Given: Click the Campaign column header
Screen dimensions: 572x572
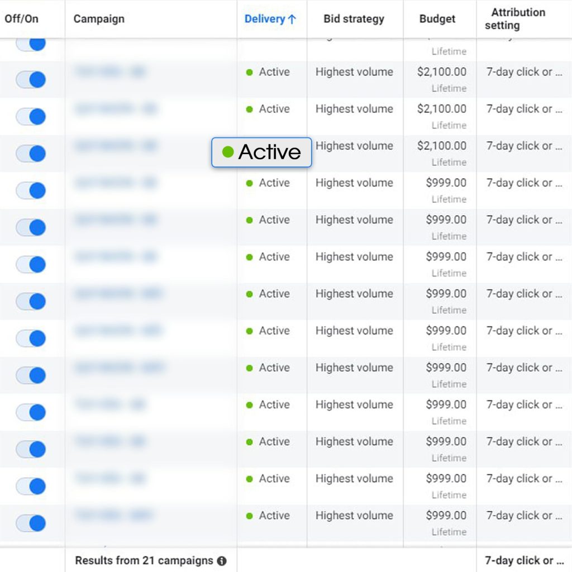Looking at the screenshot, I should point(99,19).
